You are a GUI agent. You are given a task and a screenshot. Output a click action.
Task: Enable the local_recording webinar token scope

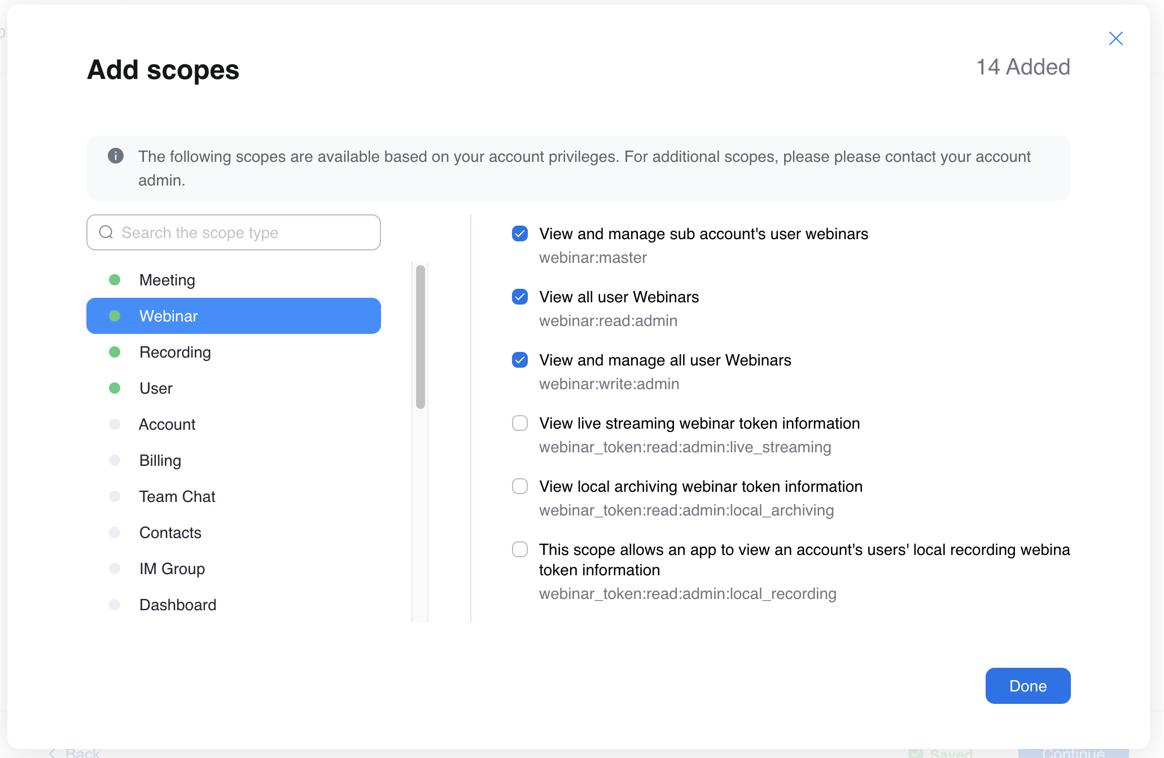(x=520, y=549)
